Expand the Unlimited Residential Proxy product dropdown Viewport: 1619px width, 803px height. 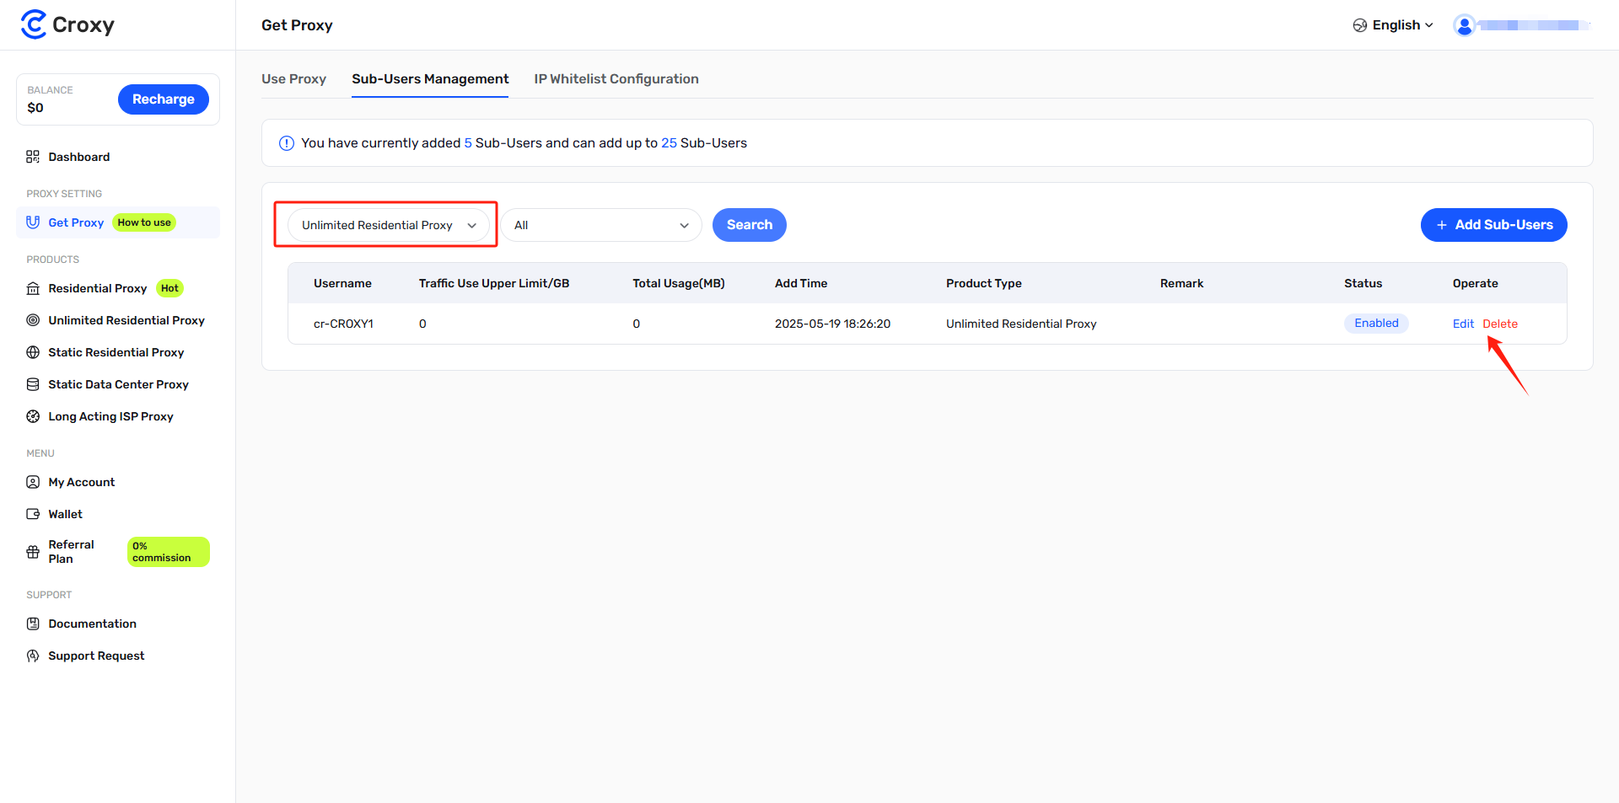coord(389,225)
